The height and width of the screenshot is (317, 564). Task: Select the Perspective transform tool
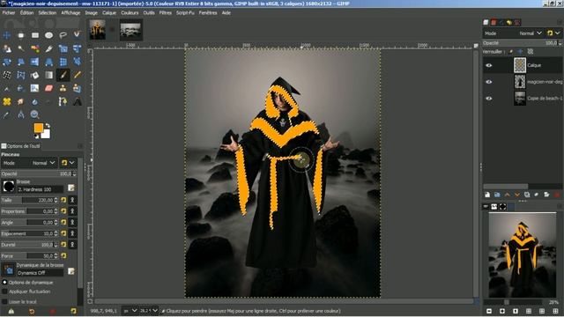[x=49, y=62]
